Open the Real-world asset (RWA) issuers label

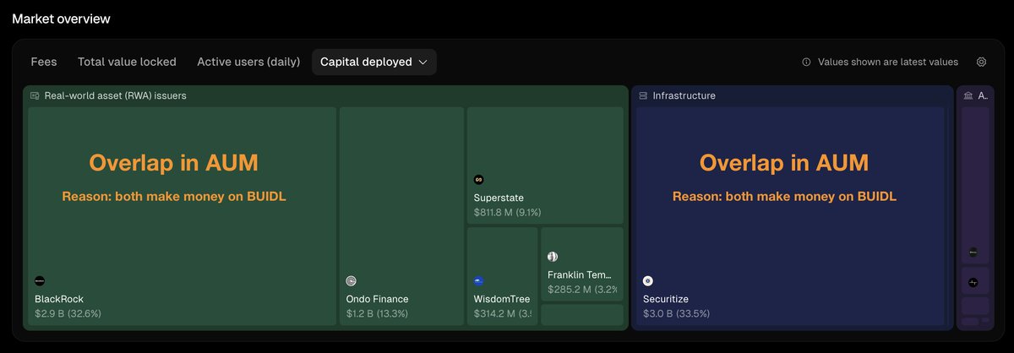coord(115,96)
